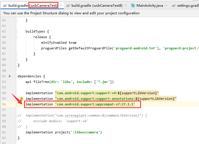Screen dimensions: 199x144
Task: Click 'api fileTree' line 52
Action: pos(70,82)
